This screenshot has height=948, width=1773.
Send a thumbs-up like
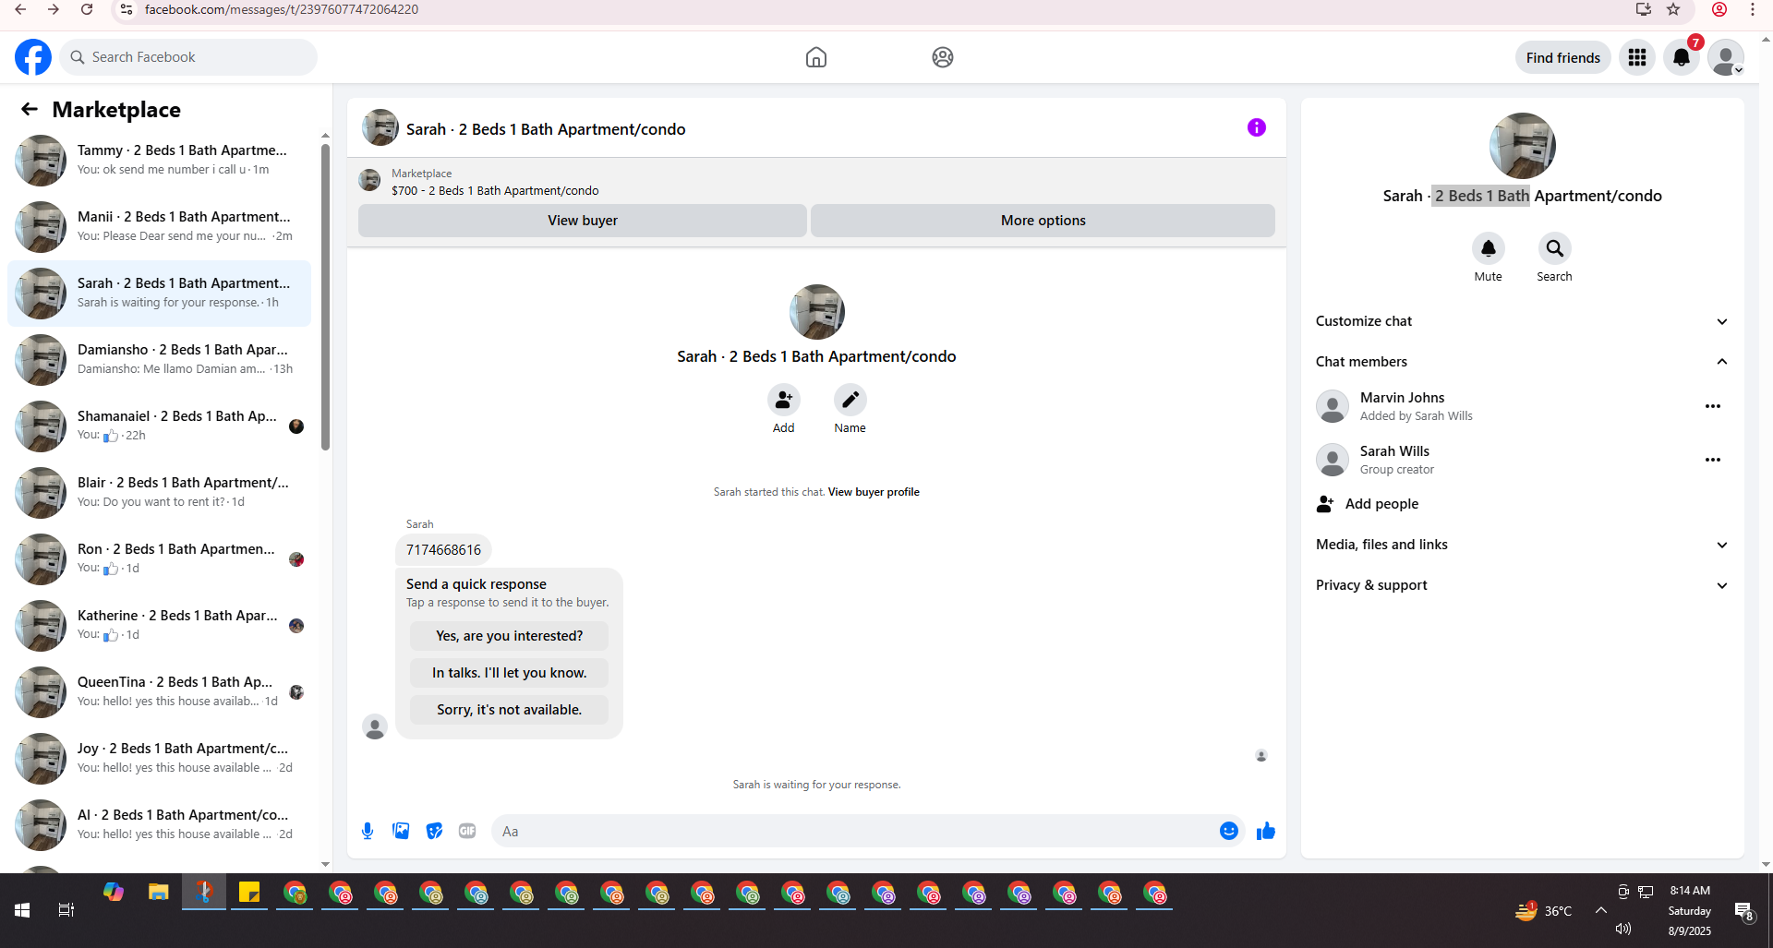click(x=1266, y=831)
